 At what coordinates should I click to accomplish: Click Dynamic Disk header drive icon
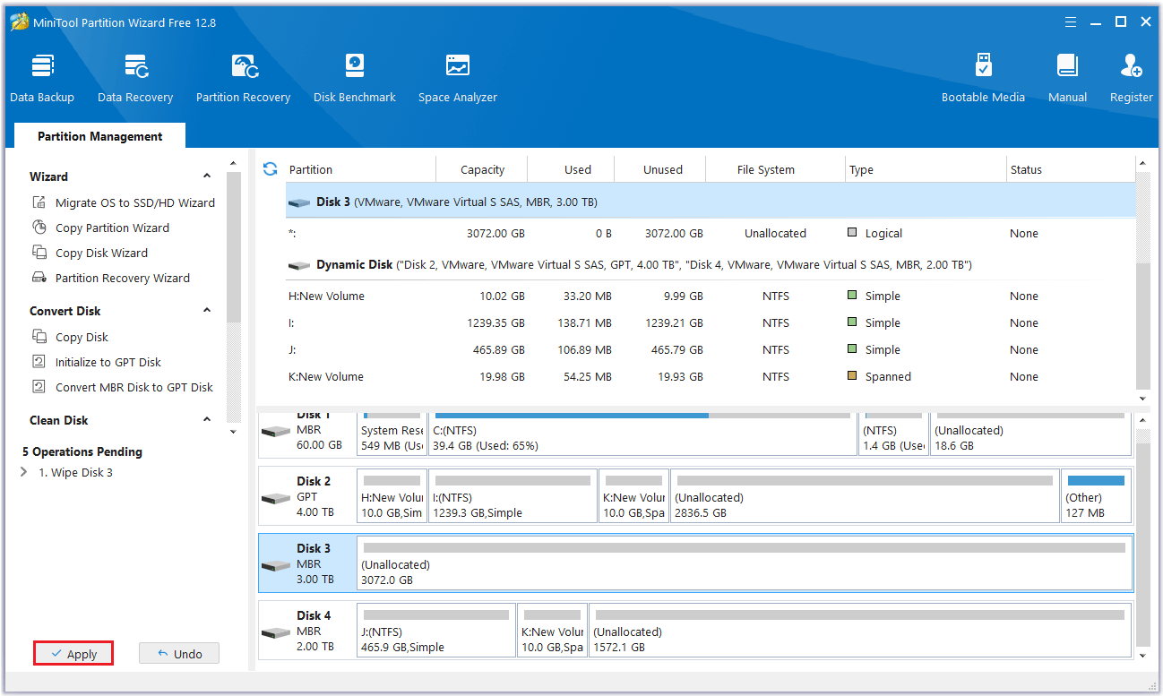[x=299, y=265]
